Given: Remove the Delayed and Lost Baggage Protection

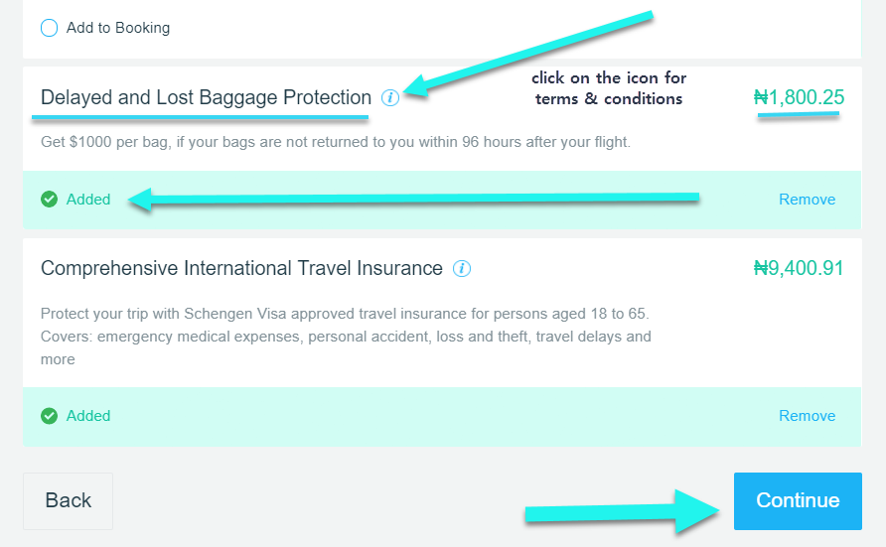Looking at the screenshot, I should 807,200.
